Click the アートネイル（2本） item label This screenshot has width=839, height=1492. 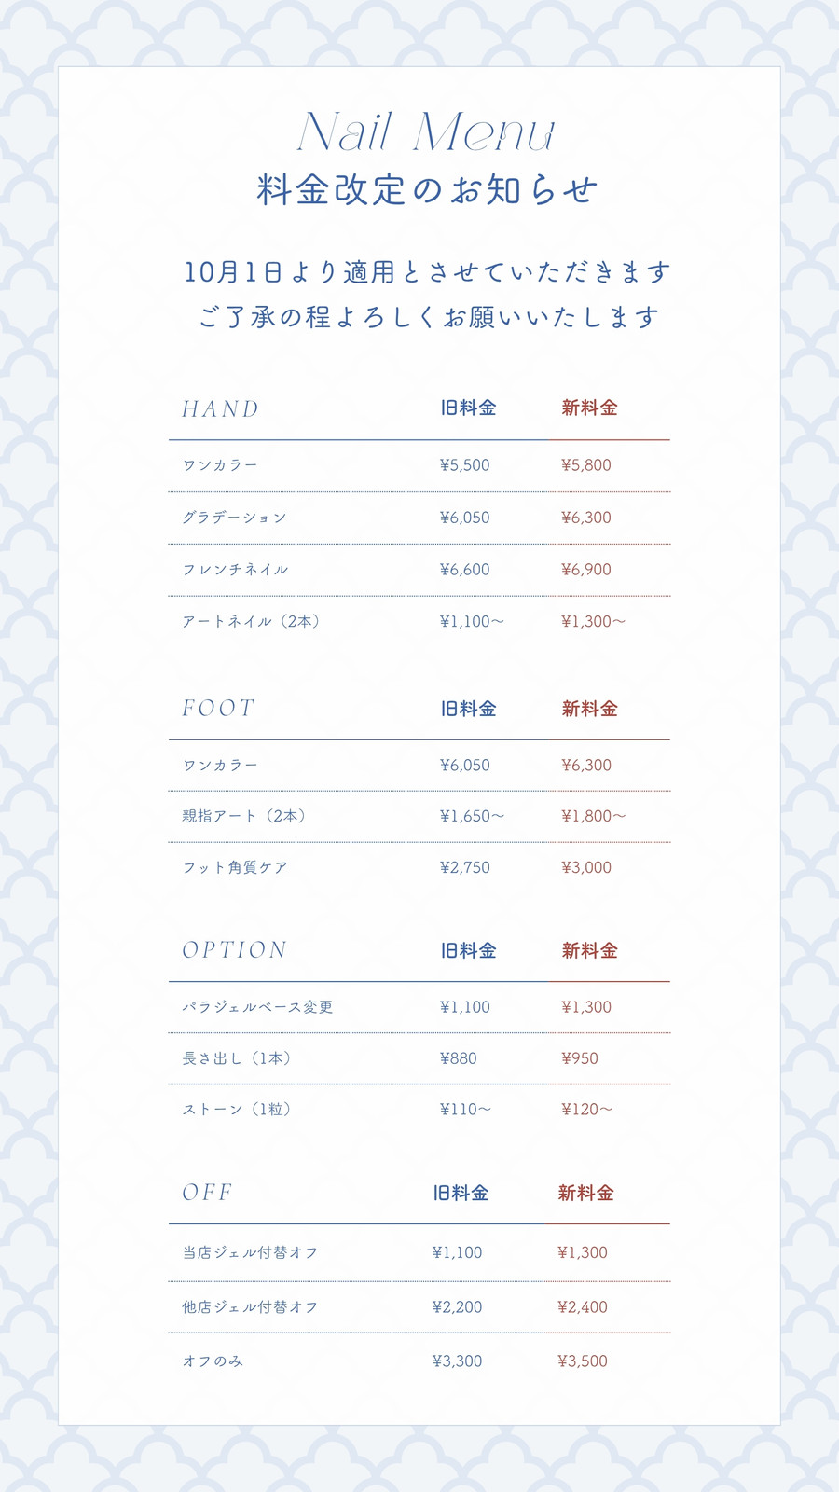click(x=254, y=621)
